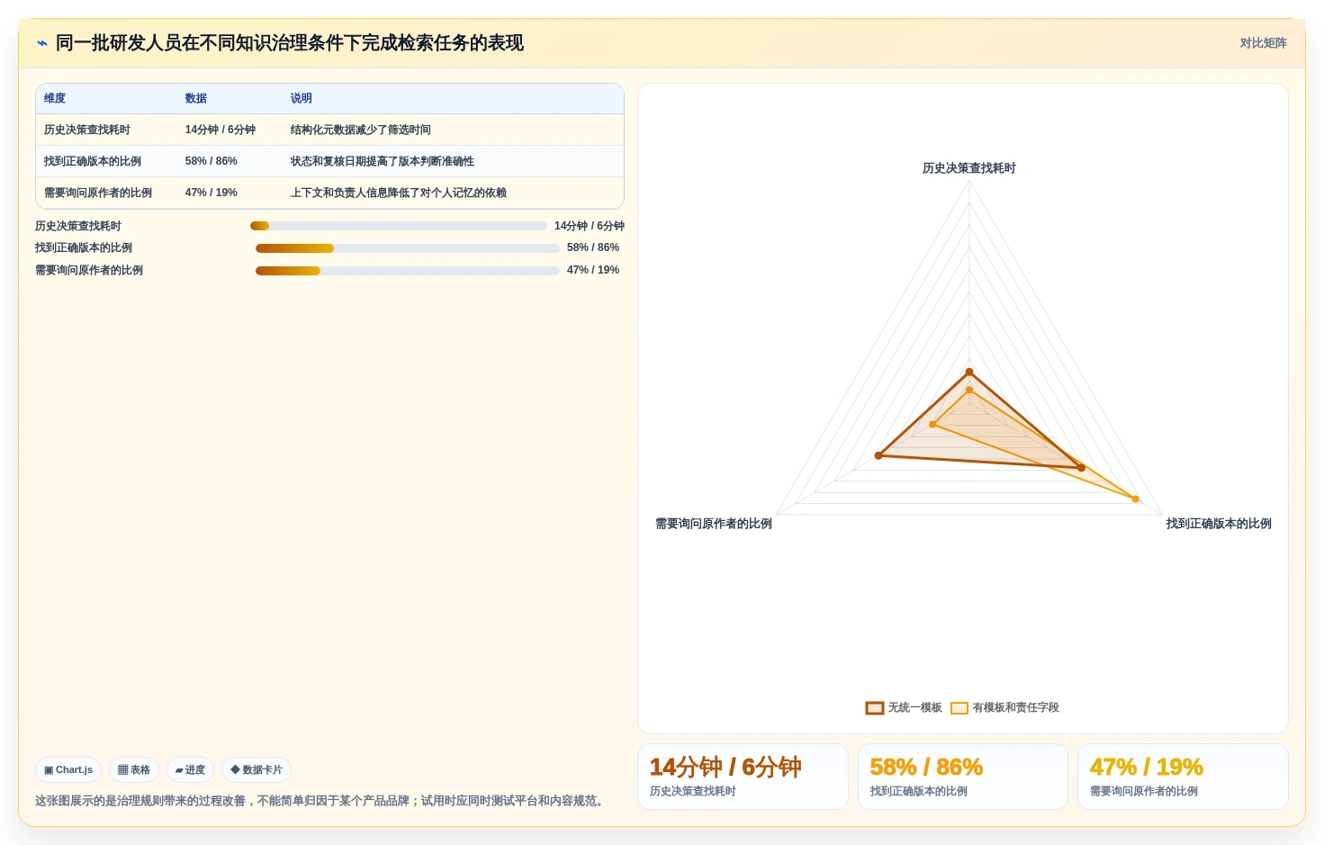Click progress label 历史决策查找耗时
Viewport: 1324px width, 845px height.
click(78, 226)
